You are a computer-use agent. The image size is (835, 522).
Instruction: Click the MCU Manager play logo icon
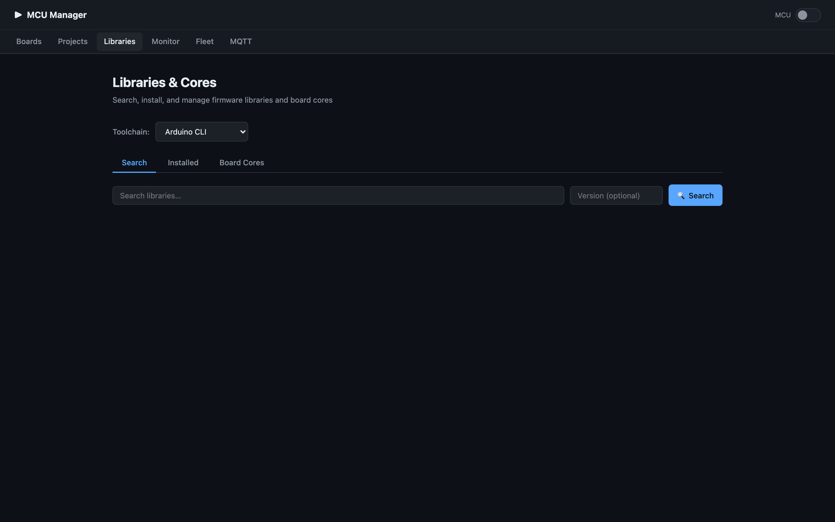coord(18,15)
